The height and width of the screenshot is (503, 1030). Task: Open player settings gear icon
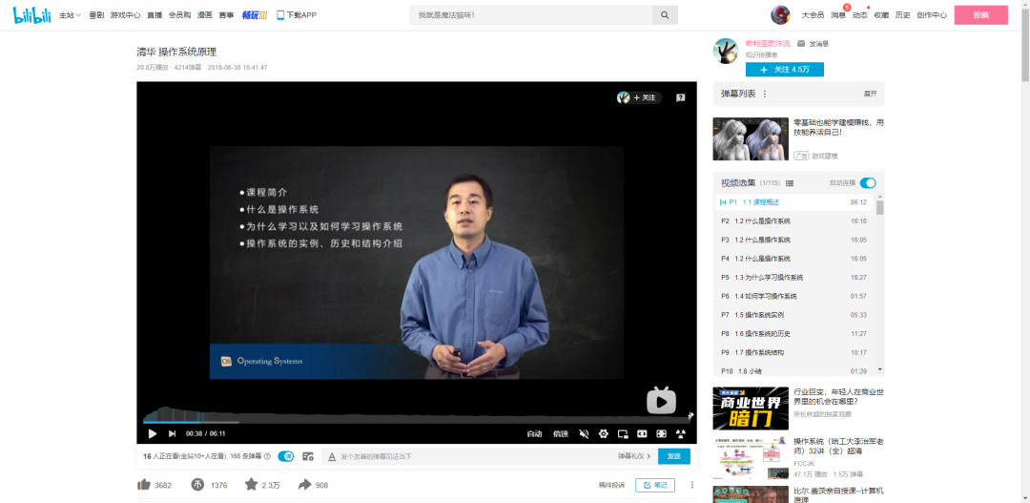pyautogui.click(x=603, y=434)
